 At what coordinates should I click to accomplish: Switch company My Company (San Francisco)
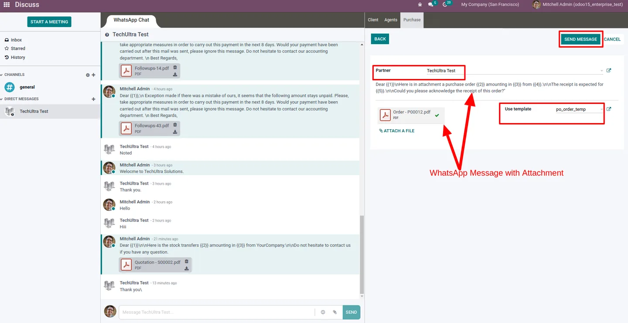(x=490, y=4)
